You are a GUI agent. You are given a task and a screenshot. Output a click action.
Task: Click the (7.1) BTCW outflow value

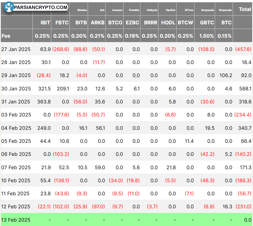[x=189, y=194]
